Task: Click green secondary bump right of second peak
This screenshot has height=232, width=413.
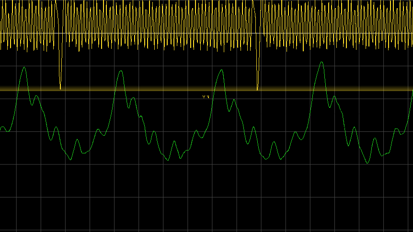Action: tap(133, 98)
